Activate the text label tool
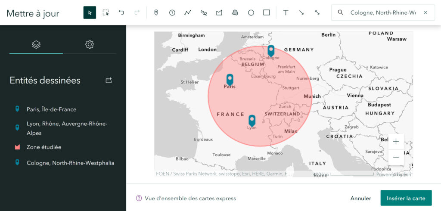441x211 pixels. [x=286, y=12]
